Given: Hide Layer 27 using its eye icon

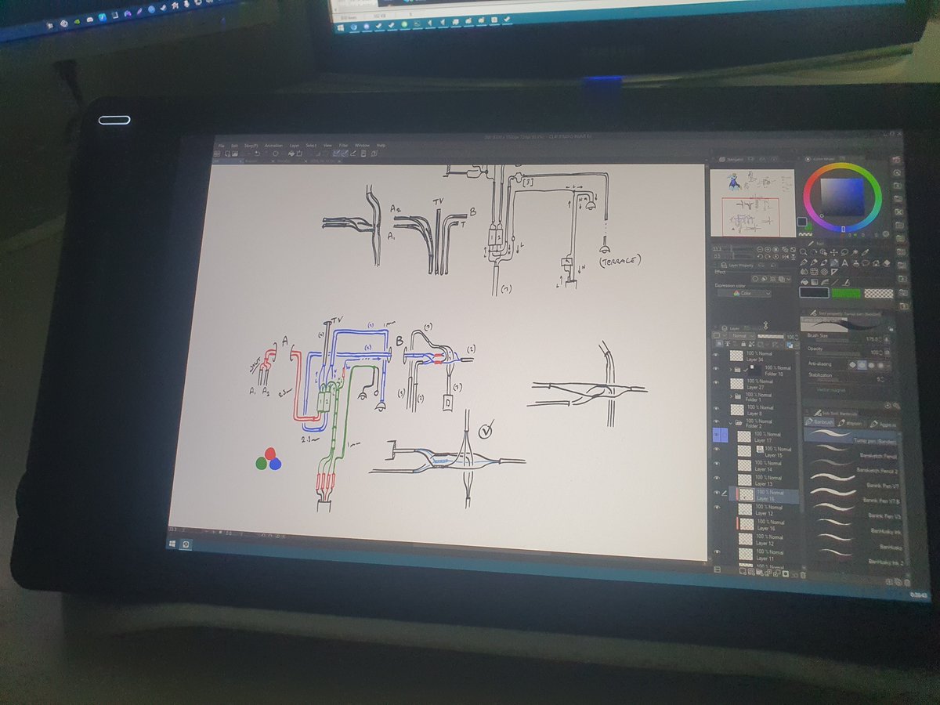Looking at the screenshot, I should [x=716, y=382].
